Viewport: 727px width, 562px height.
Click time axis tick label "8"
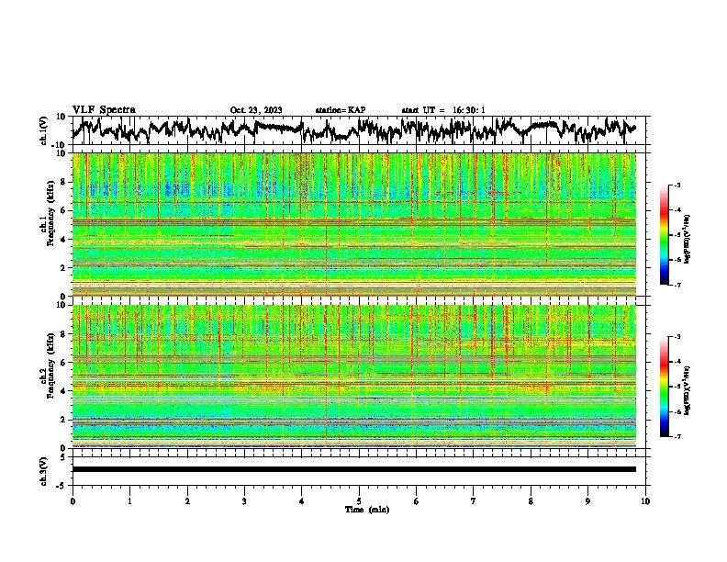tap(531, 501)
